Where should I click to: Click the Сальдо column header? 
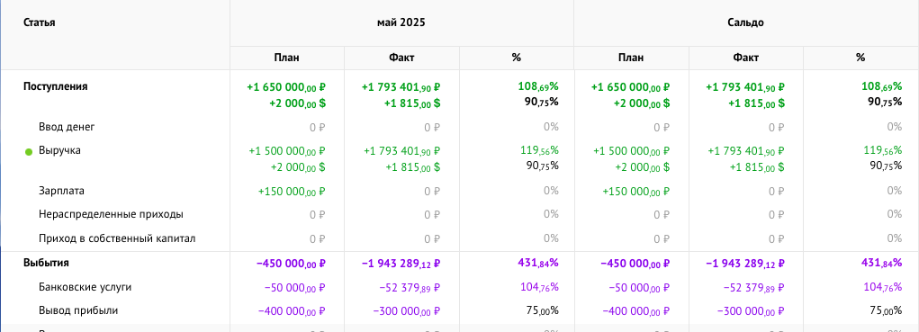(x=745, y=22)
